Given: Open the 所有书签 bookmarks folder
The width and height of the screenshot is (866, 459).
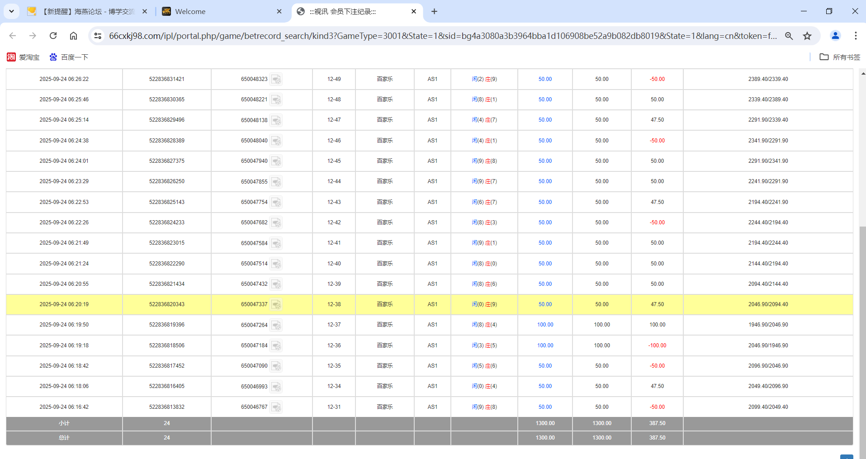Looking at the screenshot, I should [x=840, y=57].
